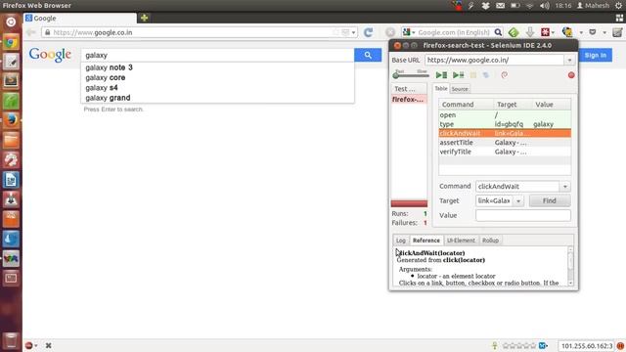Viewport: 626px width, 352px height.
Task: Click the Google search input containing galaxy
Action: [217, 55]
